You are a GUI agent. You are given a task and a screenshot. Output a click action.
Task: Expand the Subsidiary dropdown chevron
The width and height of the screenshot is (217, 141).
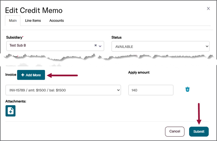pos(100,46)
